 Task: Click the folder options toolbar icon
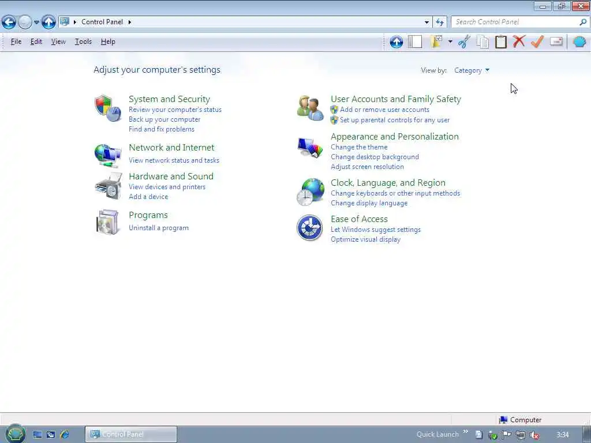point(436,42)
